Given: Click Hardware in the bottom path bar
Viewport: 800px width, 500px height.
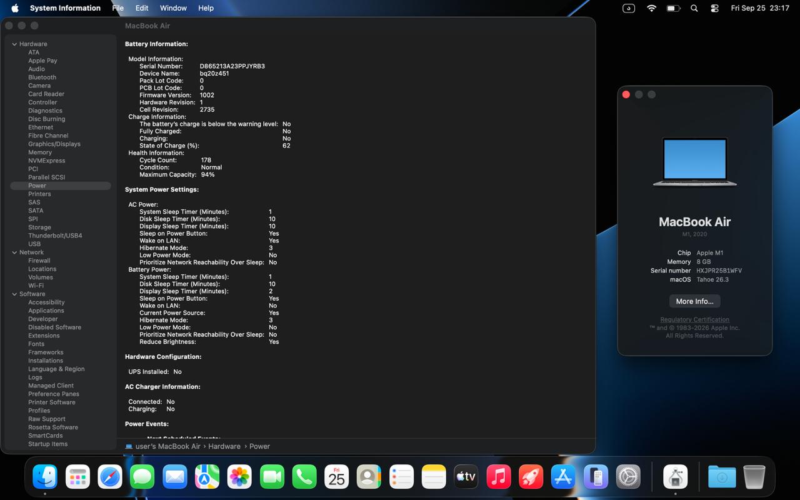Looking at the screenshot, I should point(224,446).
